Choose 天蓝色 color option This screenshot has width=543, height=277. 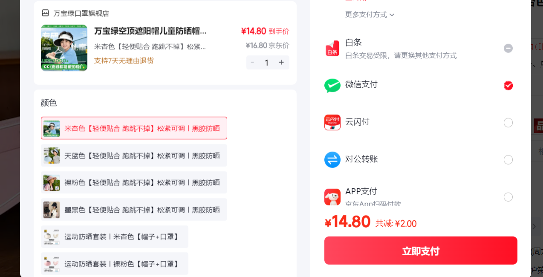coord(134,156)
